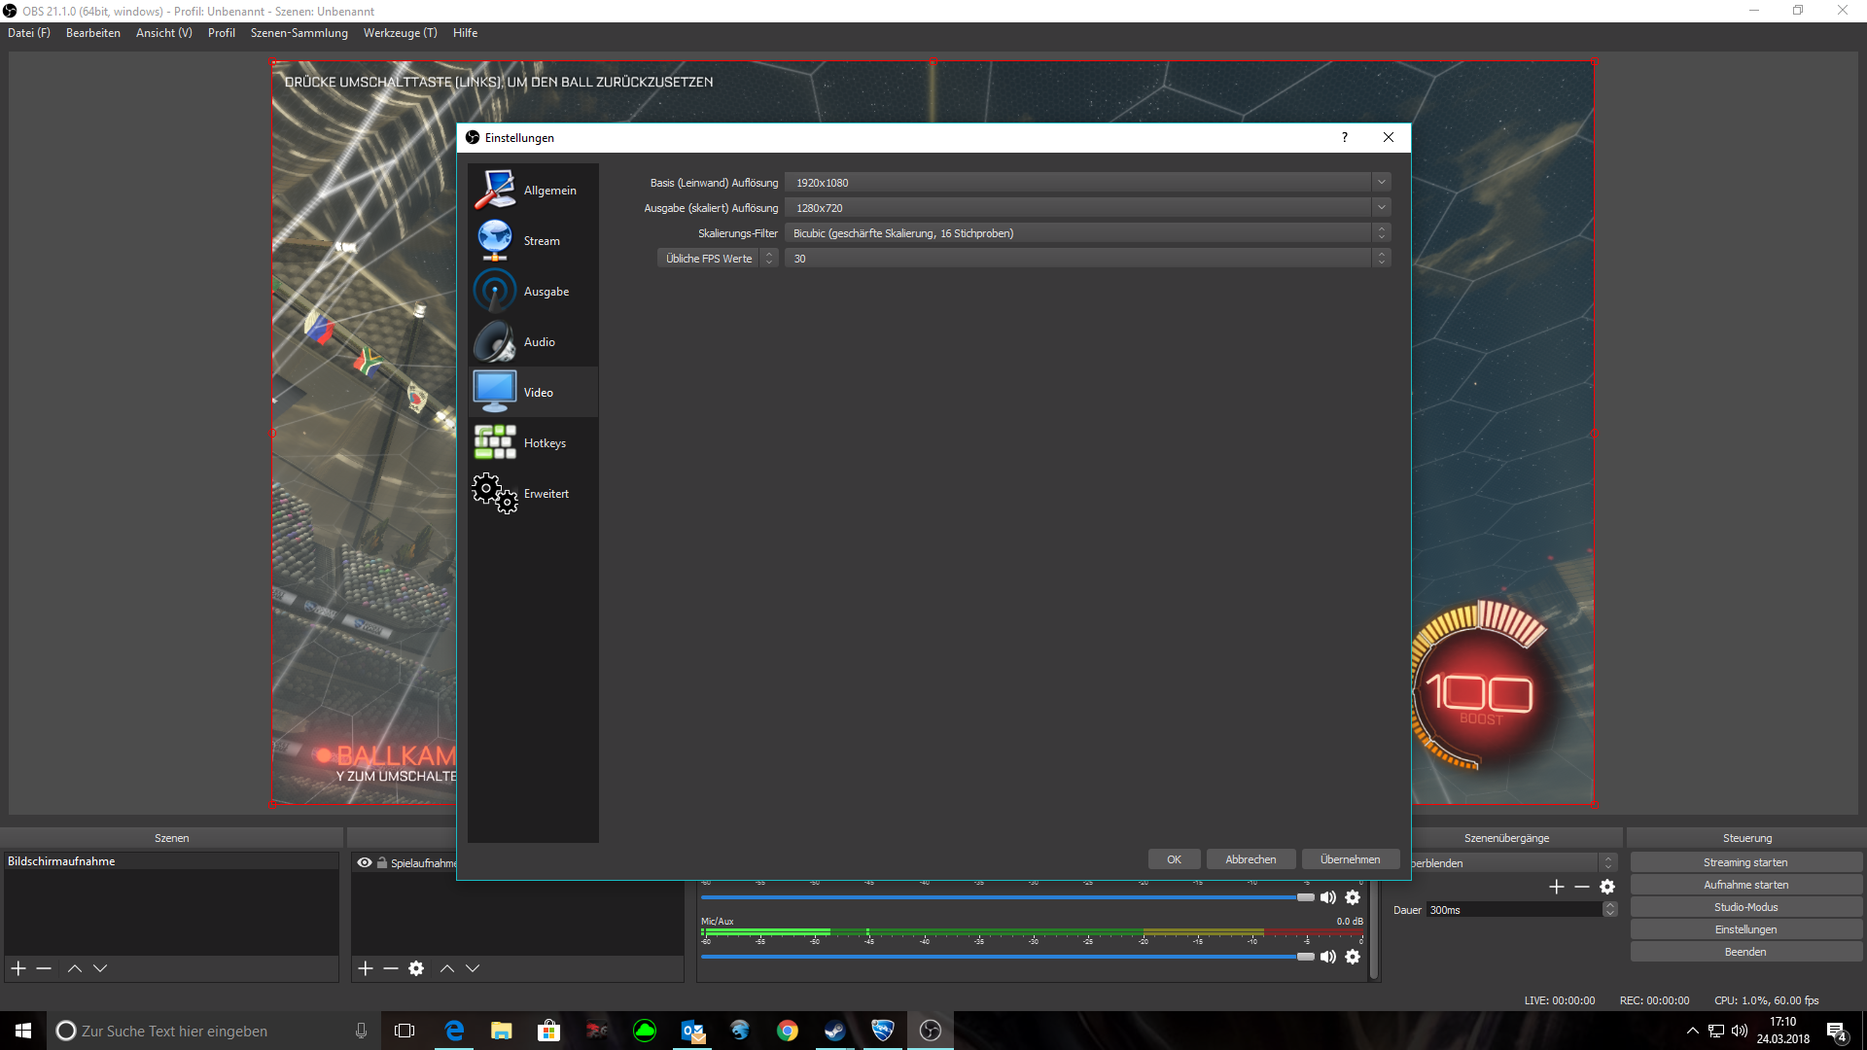Expand the Ausgabe (skaliert) Auflösung dropdown
Viewport: 1867px width, 1050px height.
1381,207
